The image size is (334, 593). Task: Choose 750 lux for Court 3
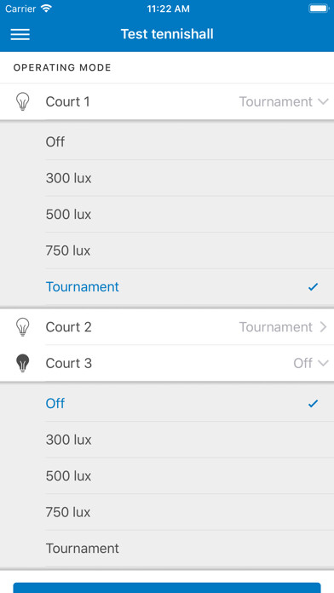tap(167, 512)
